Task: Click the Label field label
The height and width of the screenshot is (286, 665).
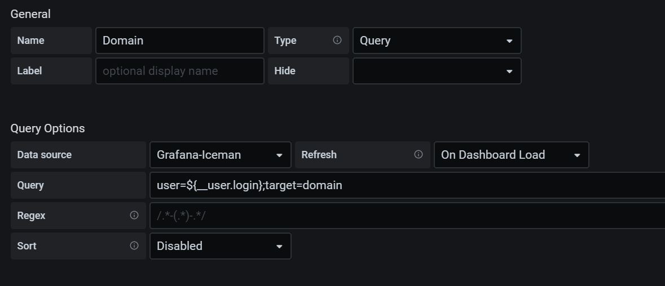Action: click(x=29, y=71)
